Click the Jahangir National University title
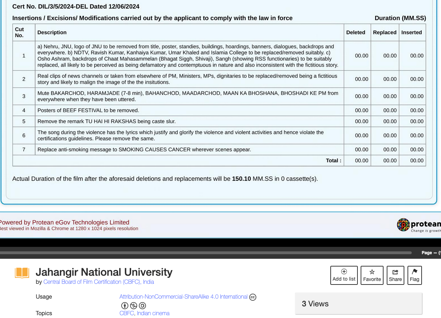 coord(104,272)
